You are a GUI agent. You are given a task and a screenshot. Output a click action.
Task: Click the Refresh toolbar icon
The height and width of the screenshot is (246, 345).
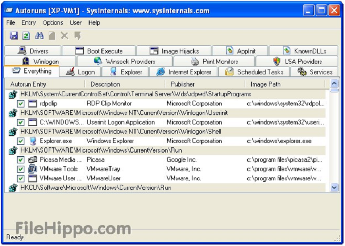coord(26,35)
